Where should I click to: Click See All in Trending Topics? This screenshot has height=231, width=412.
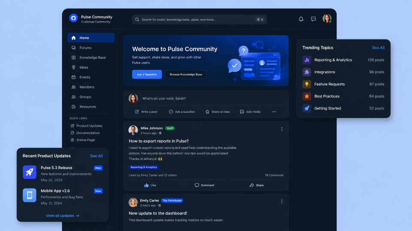tap(379, 47)
